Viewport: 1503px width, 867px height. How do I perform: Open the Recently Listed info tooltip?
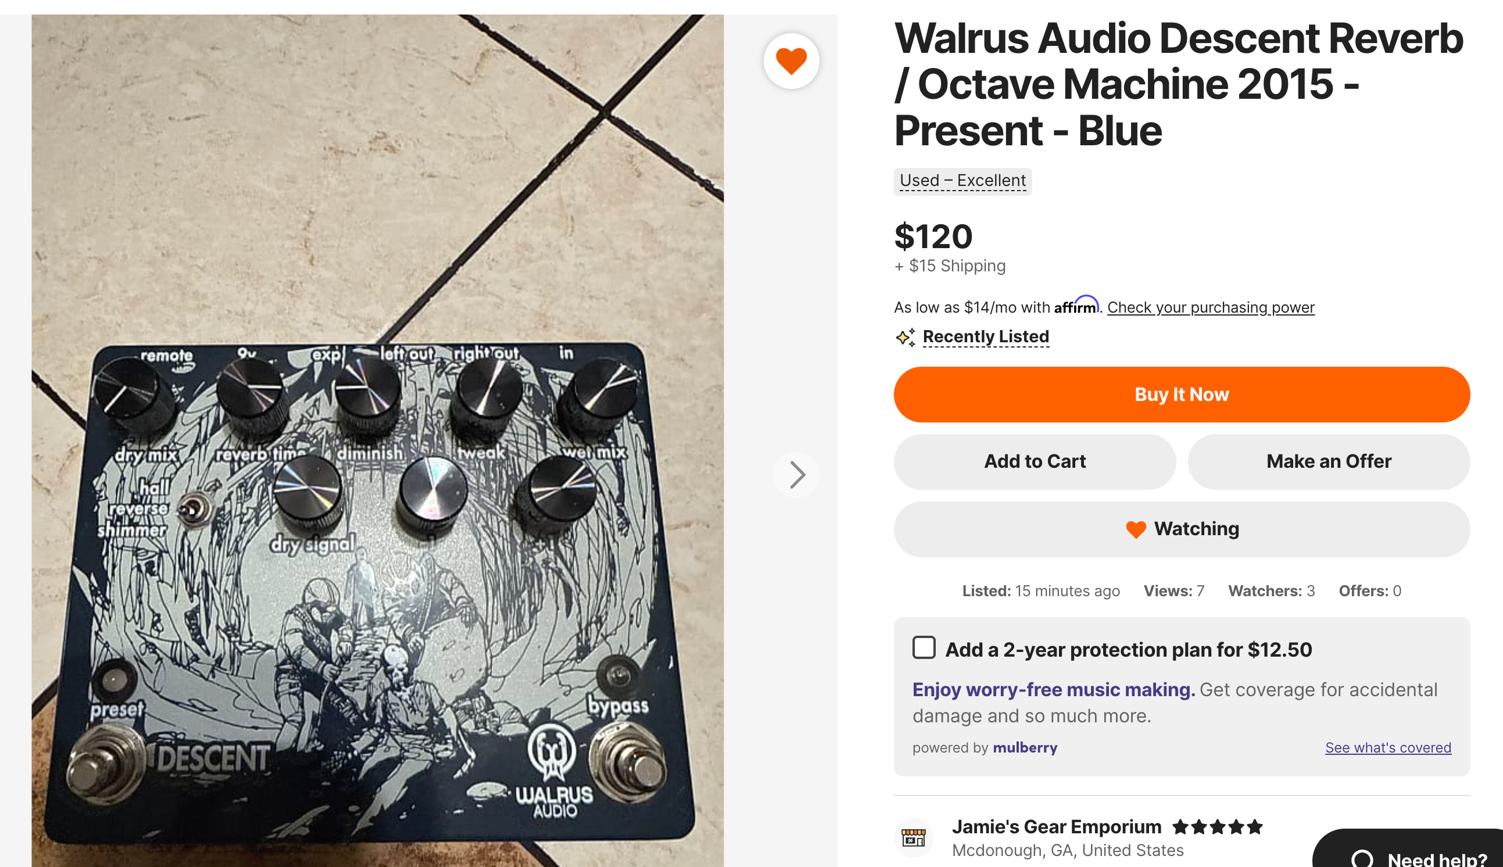(x=986, y=336)
